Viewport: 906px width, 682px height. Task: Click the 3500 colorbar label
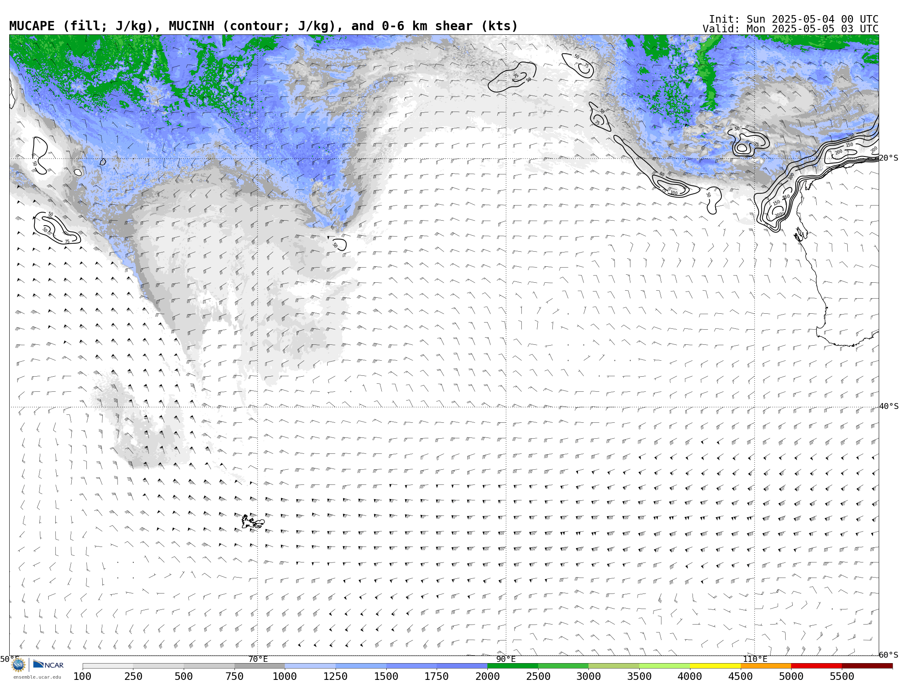pos(639,677)
